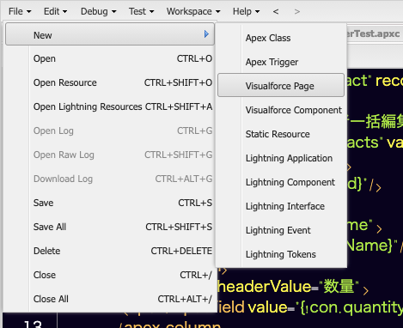403x328 pixels.
Task: Expand the New submenu arrow
Action: click(206, 34)
